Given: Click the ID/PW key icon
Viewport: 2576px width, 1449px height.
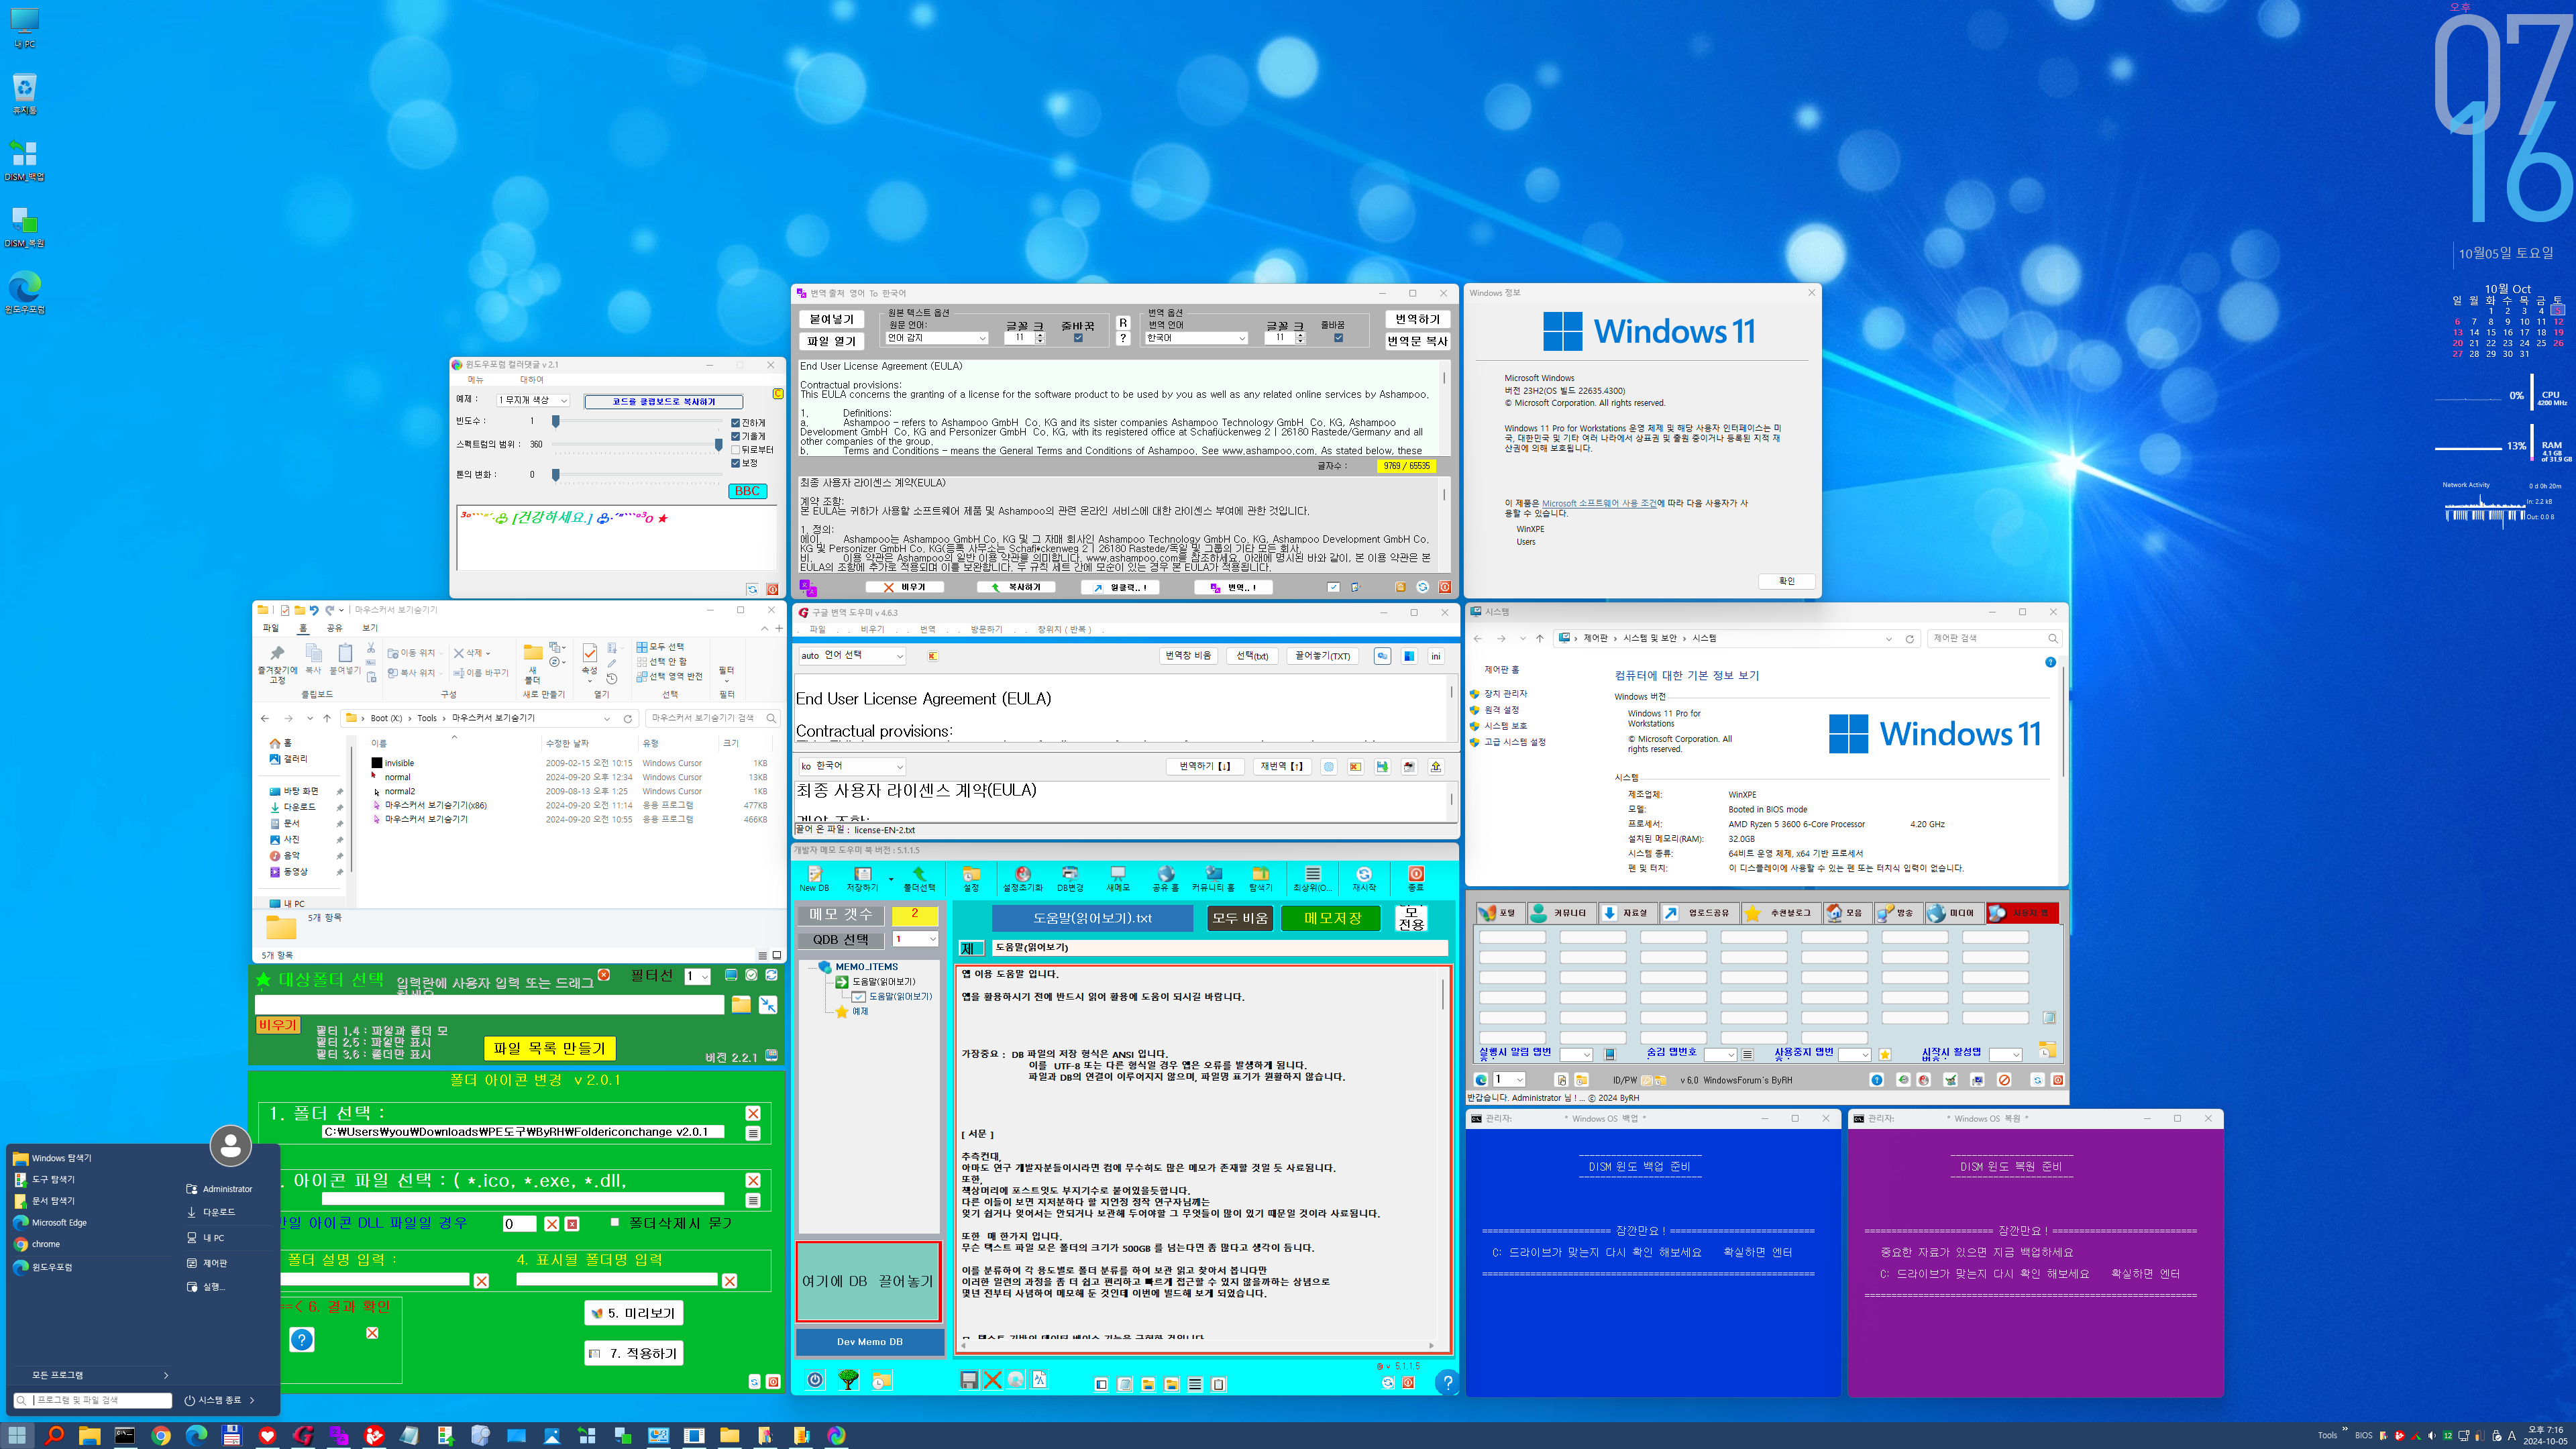Looking at the screenshot, I should (1646, 1080).
